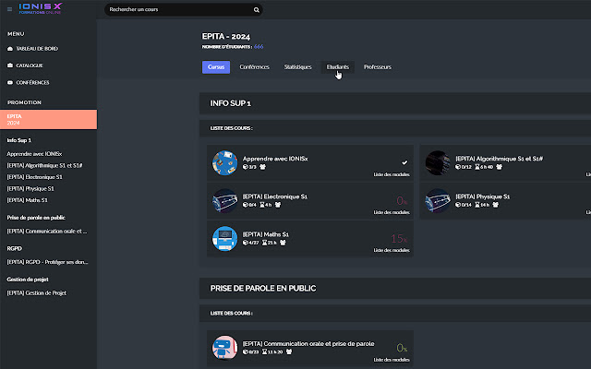Image resolution: width=591 pixels, height=369 pixels.
Task: Click the 0% progress on Electronique S1
Action: tap(402, 201)
